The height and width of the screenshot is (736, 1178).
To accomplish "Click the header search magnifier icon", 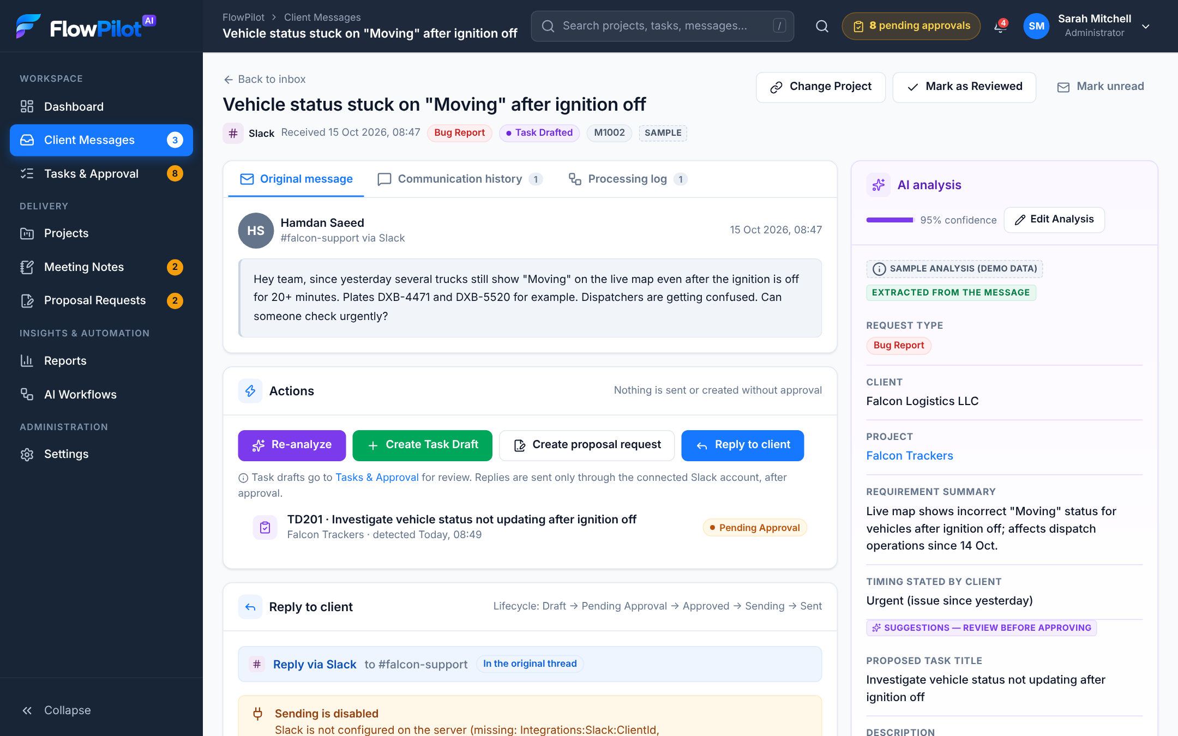I will coord(822,26).
